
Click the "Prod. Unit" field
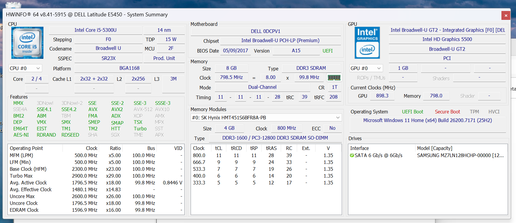(x=164, y=58)
